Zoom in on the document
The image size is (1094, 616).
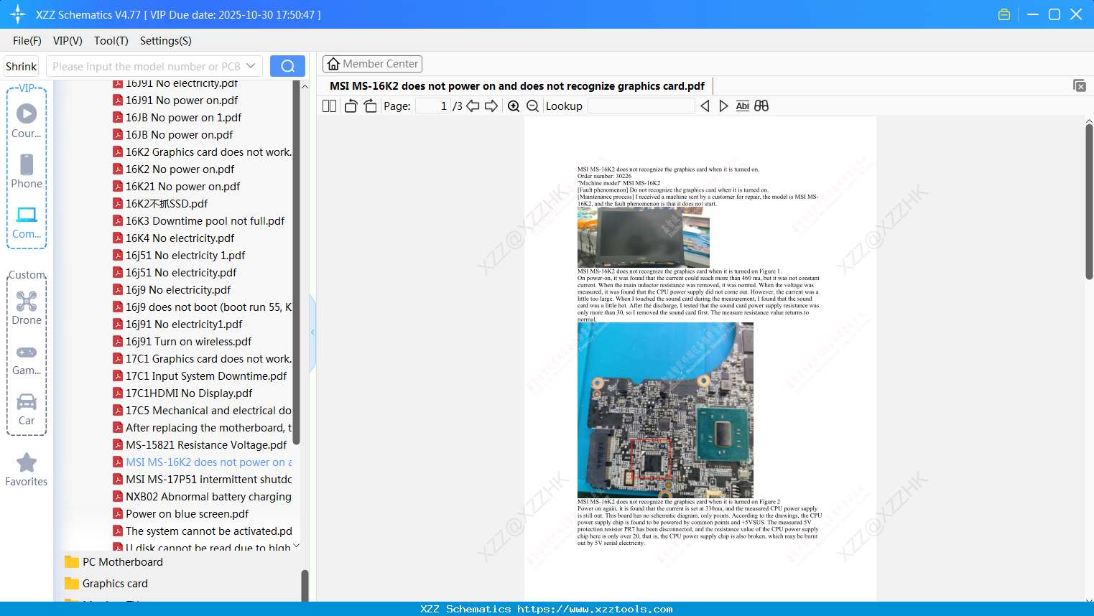pyautogui.click(x=514, y=106)
